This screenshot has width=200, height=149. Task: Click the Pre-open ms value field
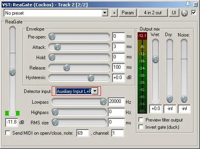(x=118, y=37)
